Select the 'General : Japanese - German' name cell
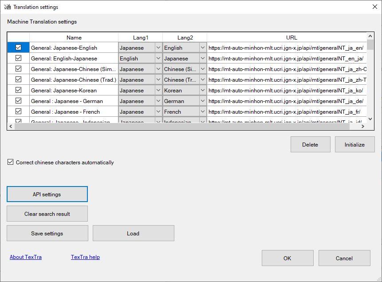The width and height of the screenshot is (382, 282). pos(74,101)
